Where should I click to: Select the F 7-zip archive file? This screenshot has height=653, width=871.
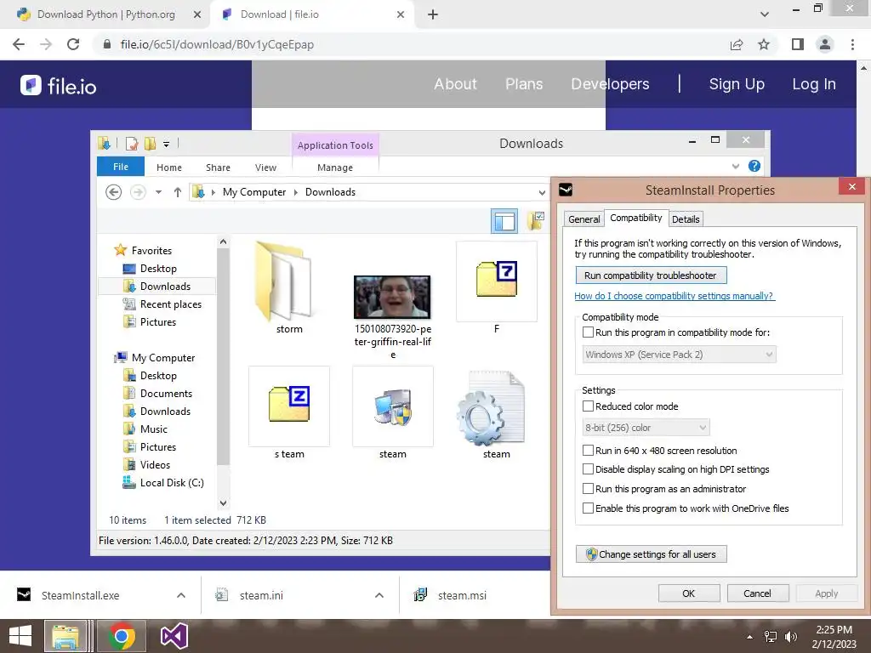point(497,281)
